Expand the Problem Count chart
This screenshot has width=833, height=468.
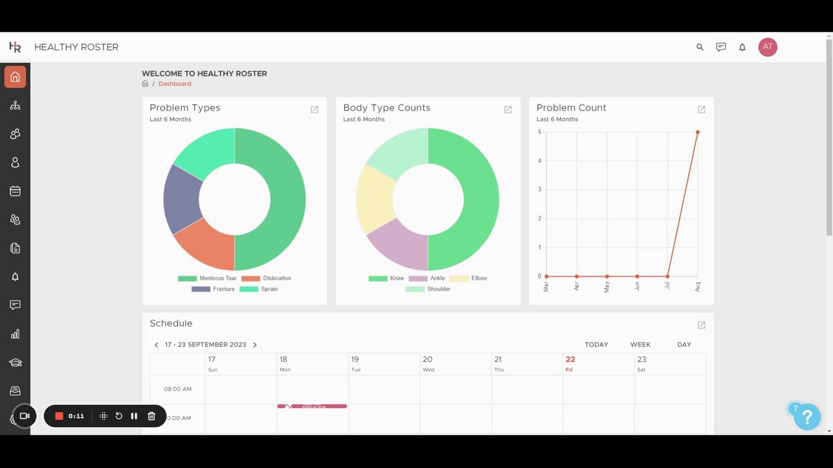tap(702, 109)
